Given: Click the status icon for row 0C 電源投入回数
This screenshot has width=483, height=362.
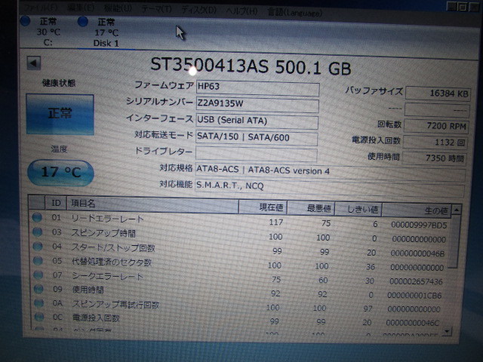Looking at the screenshot, I should coord(39,317).
